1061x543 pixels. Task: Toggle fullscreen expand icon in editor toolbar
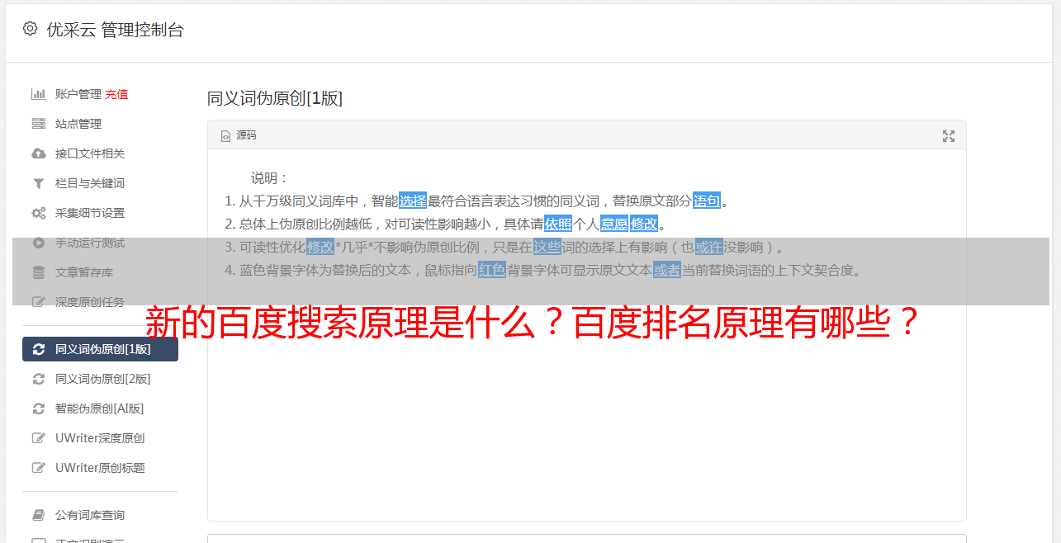[949, 136]
